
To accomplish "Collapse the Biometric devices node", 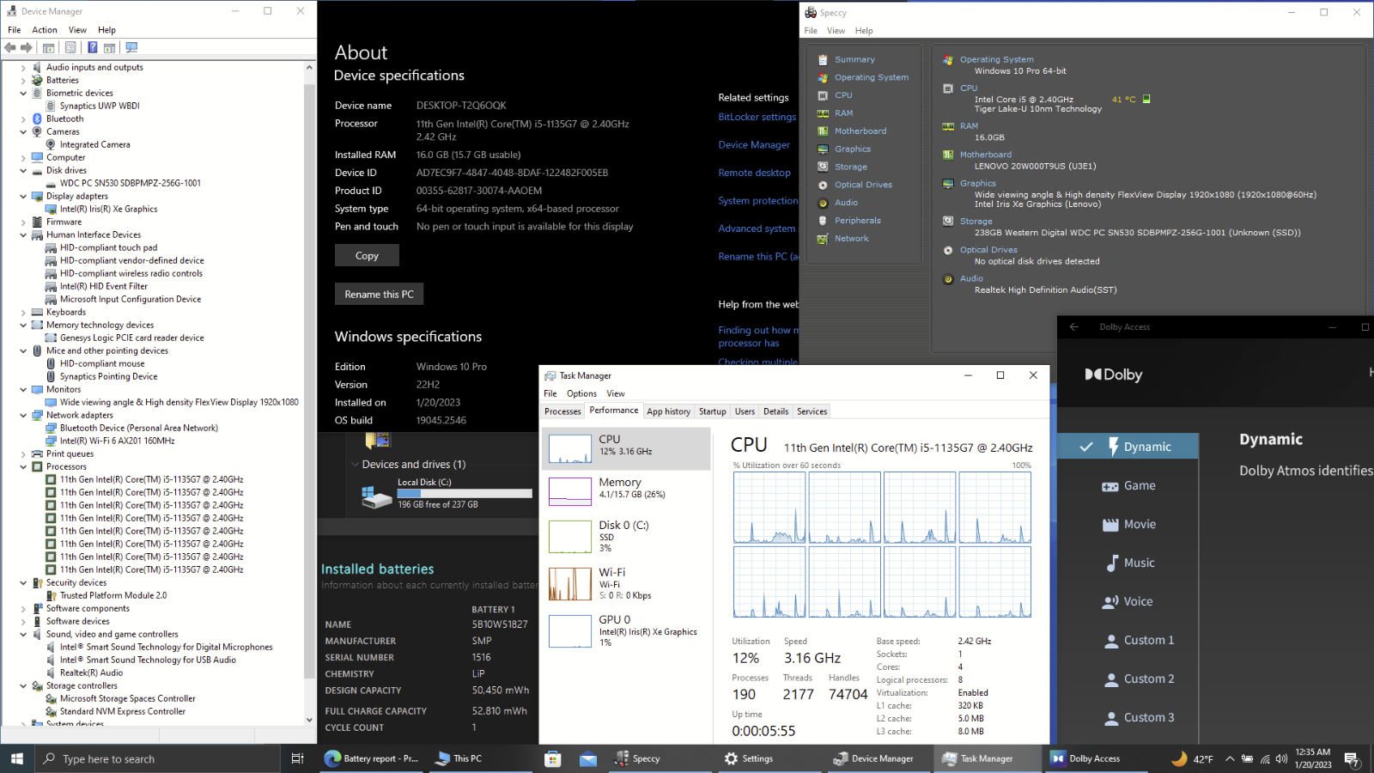I will tap(23, 93).
